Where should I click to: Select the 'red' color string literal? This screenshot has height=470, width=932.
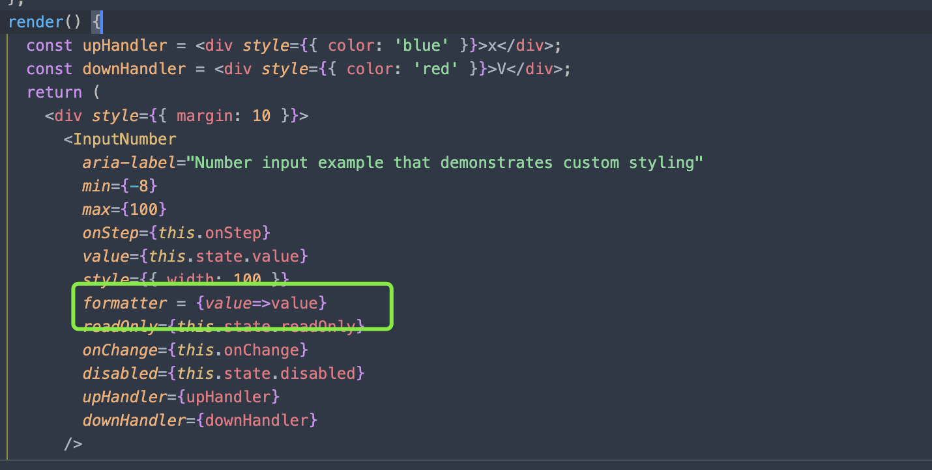pos(435,68)
